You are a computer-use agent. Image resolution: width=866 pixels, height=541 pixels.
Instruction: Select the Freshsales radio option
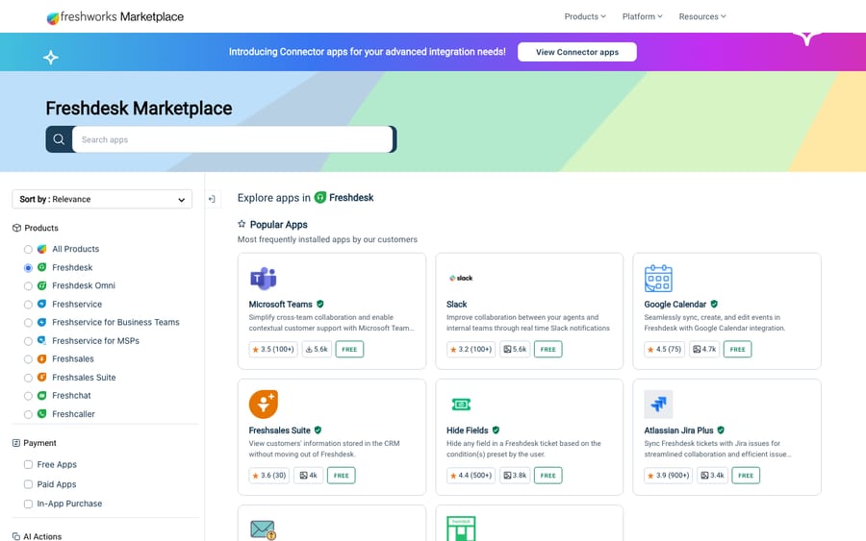(x=28, y=359)
